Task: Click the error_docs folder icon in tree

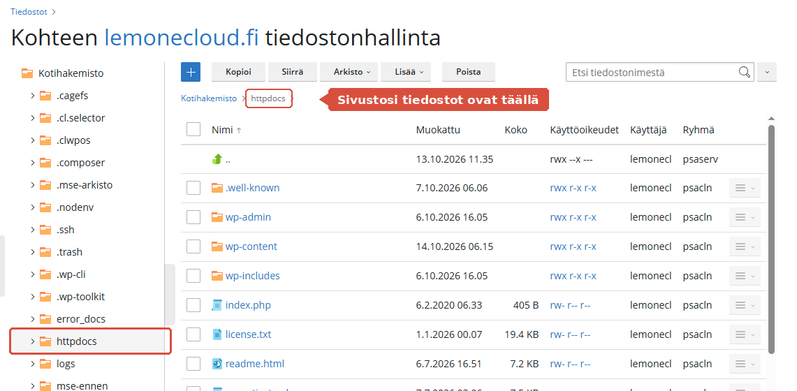Action: [x=45, y=319]
